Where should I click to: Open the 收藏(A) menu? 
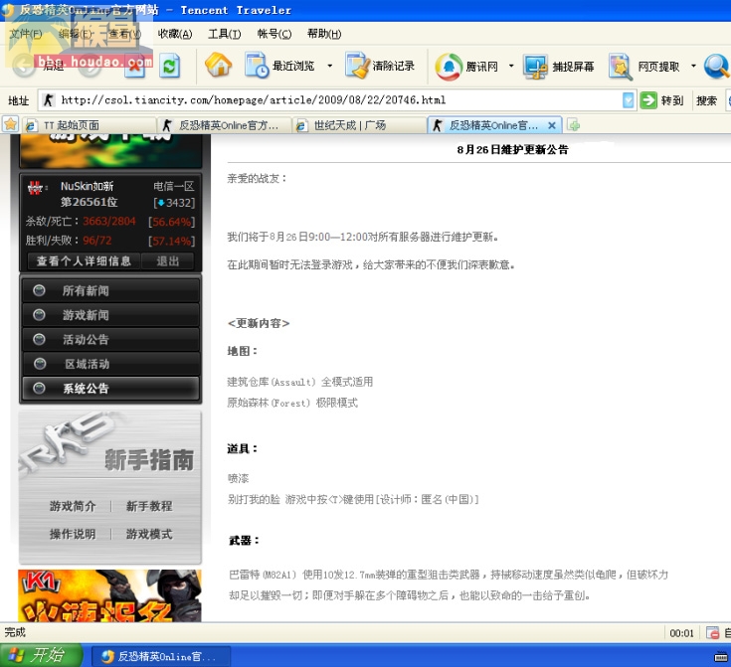pyautogui.click(x=175, y=34)
